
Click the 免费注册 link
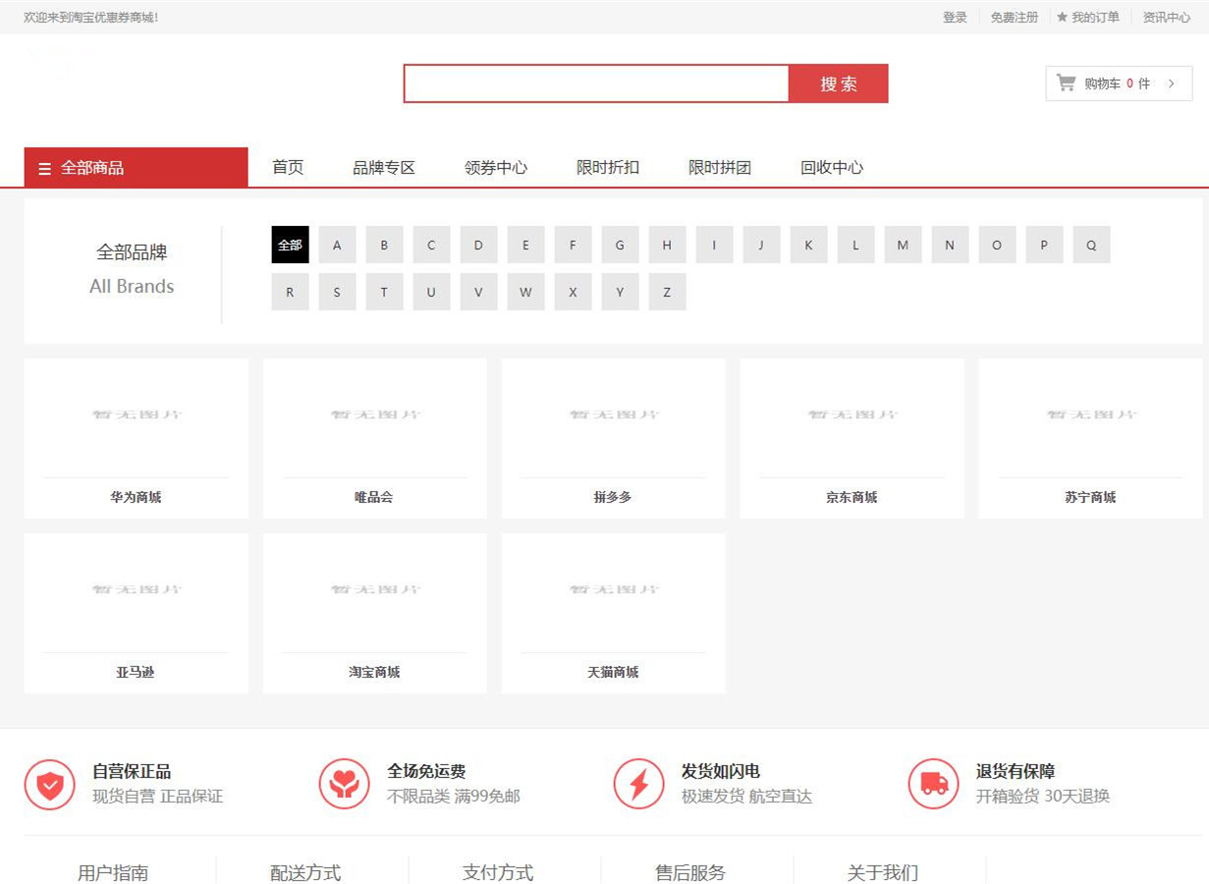coord(1015,17)
